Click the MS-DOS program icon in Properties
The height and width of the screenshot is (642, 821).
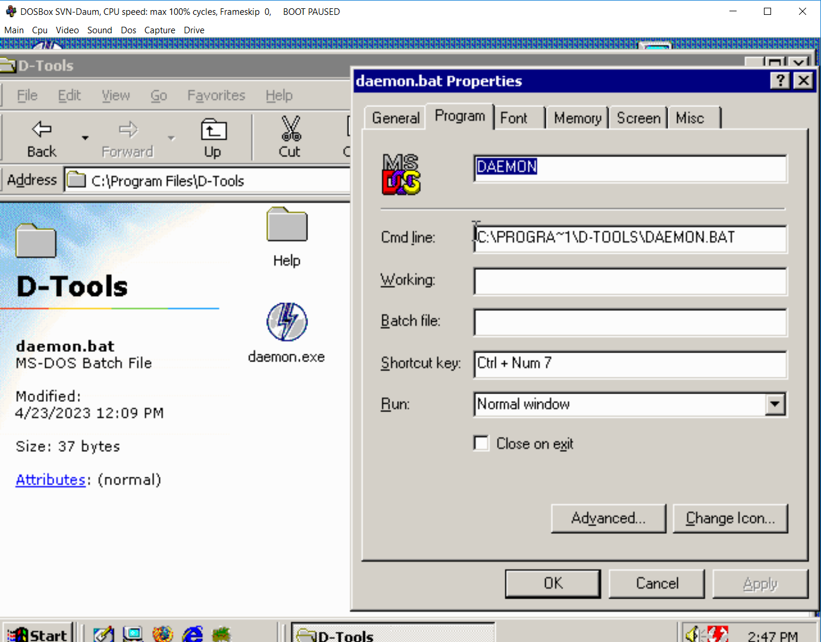(x=401, y=174)
